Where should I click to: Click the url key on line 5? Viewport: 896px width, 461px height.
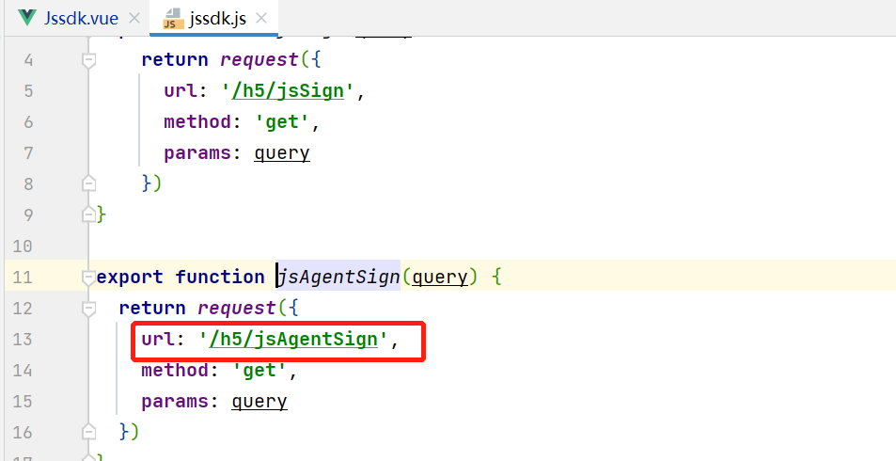(181, 91)
